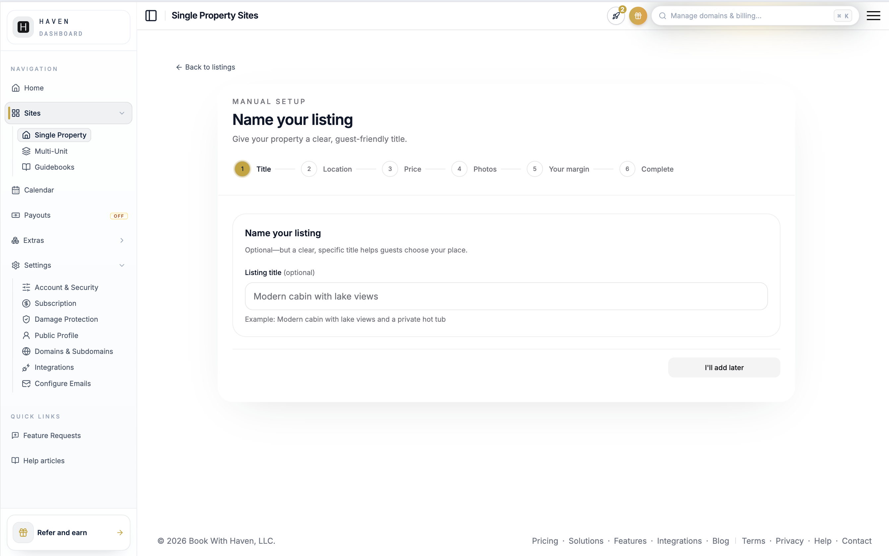Open the rocket notifications icon

click(x=616, y=16)
